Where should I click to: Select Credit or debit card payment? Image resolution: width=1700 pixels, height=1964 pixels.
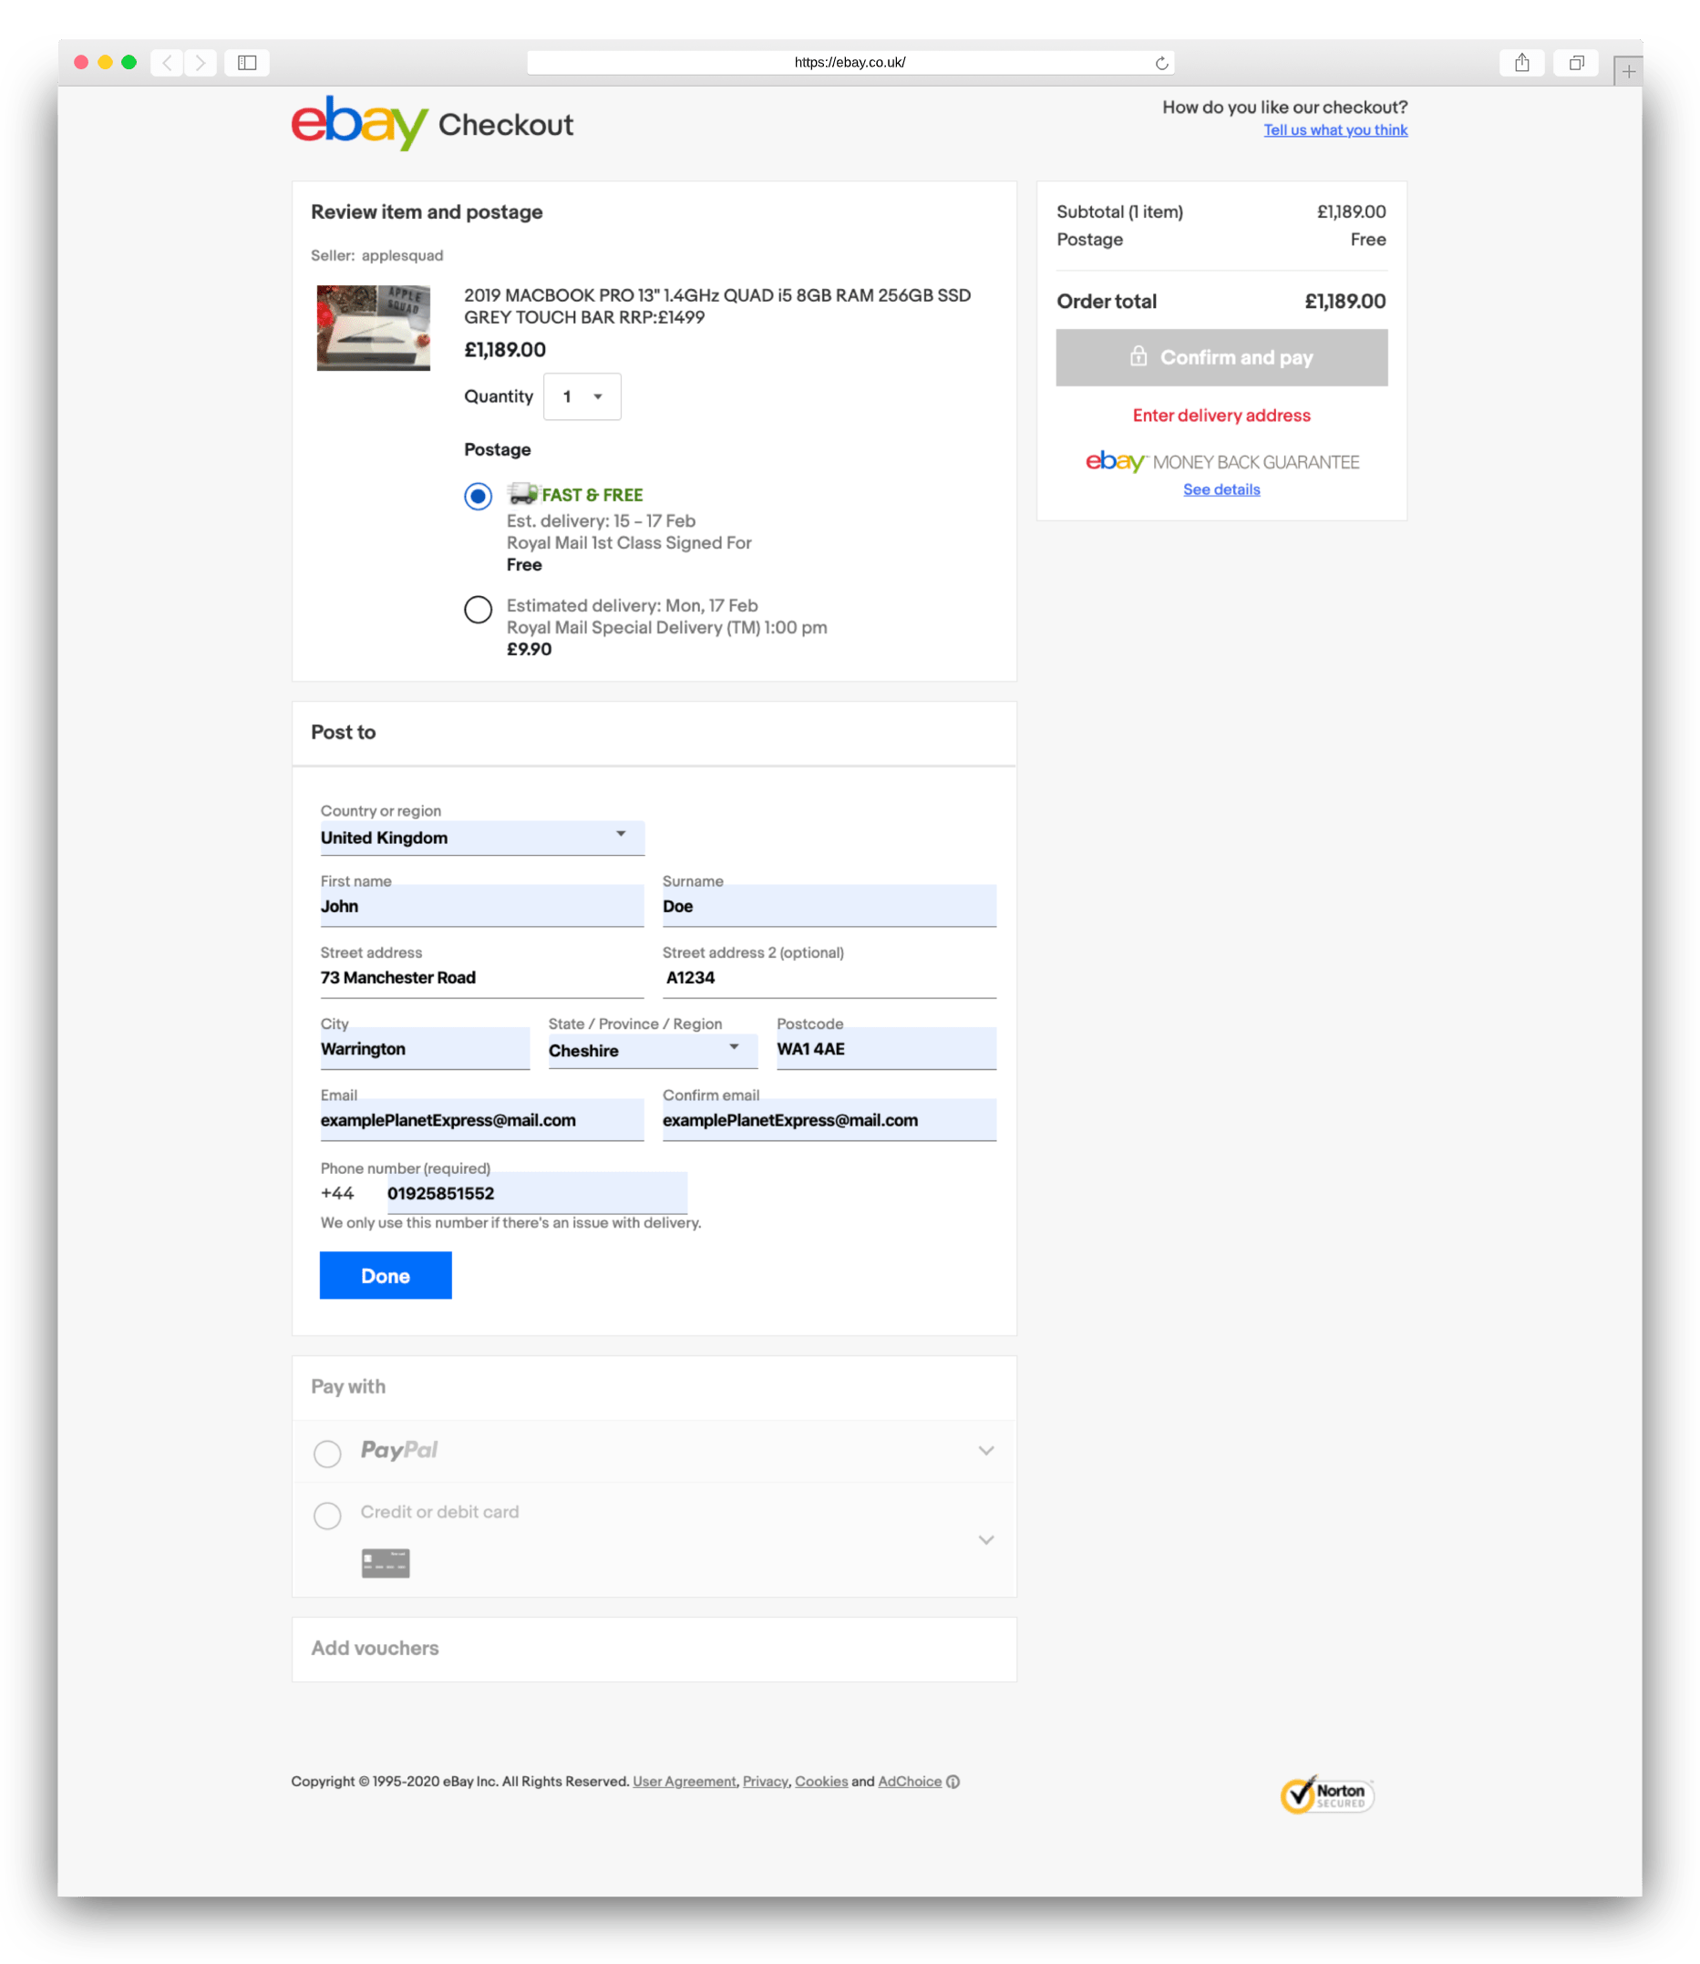327,1516
